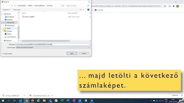The image size is (184, 103).
Task: Sort by the Date modified column header
Action: (x=73, y=13)
